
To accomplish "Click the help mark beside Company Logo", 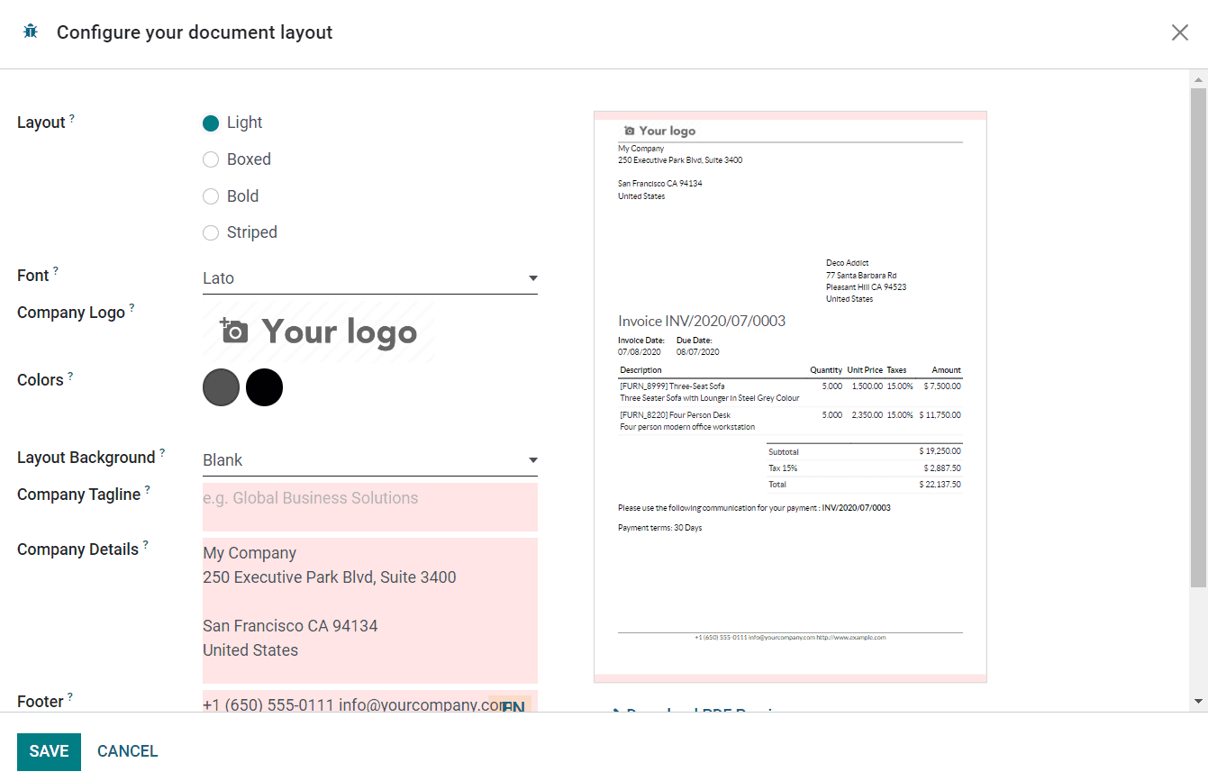I will click(x=132, y=308).
